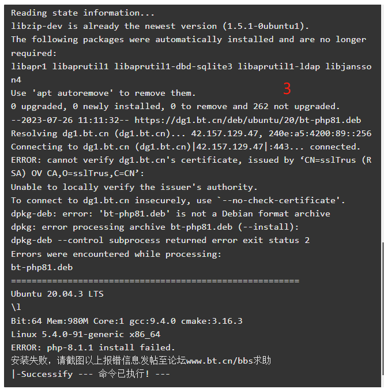Viewport: 384px width, 389px height.
Task: Click the 'Unable to locally verify' line
Action: [x=134, y=187]
